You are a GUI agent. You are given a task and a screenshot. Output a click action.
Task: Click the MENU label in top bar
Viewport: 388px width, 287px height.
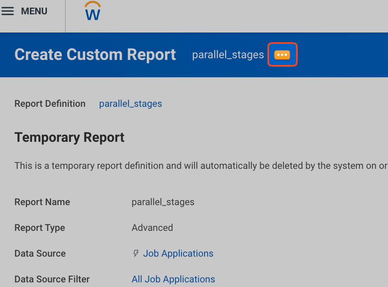pos(34,11)
